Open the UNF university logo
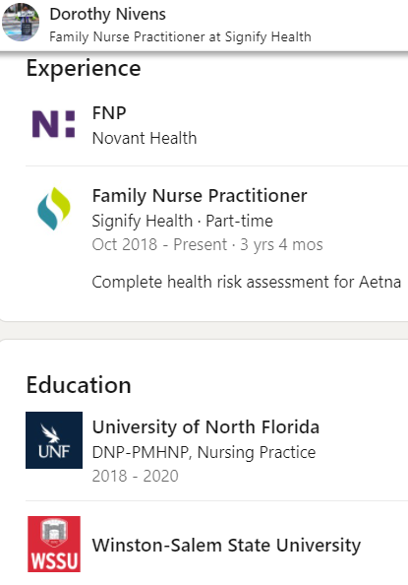 pyautogui.click(x=54, y=440)
